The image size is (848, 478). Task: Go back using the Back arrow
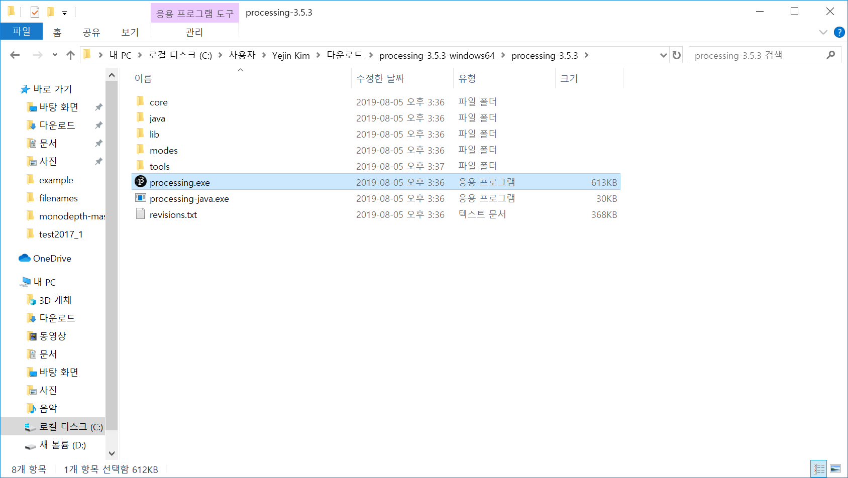(x=15, y=55)
